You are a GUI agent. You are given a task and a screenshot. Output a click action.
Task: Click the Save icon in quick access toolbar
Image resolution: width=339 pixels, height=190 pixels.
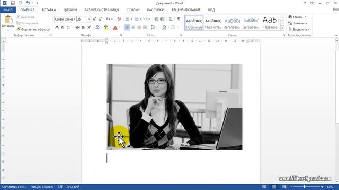13,3
